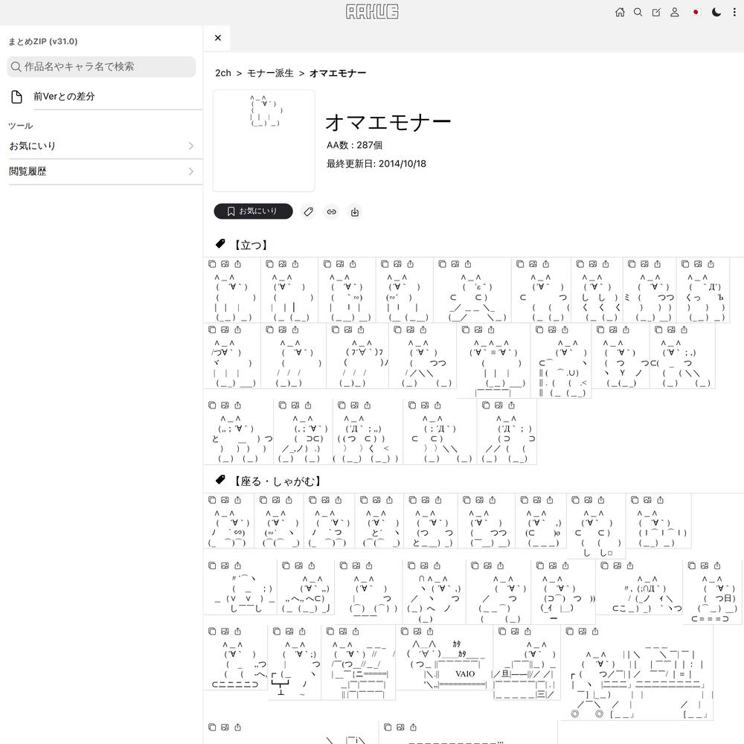Click the オマエモナー character thumbnail
The height and width of the screenshot is (744, 744).
(264, 141)
